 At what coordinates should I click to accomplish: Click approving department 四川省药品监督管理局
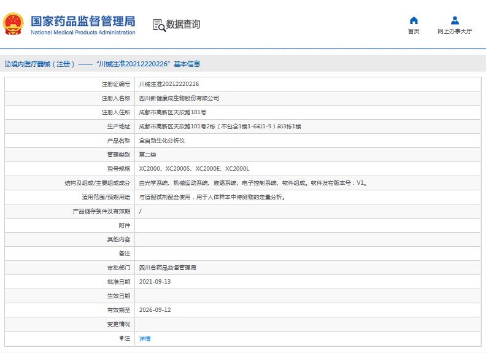coord(168,268)
